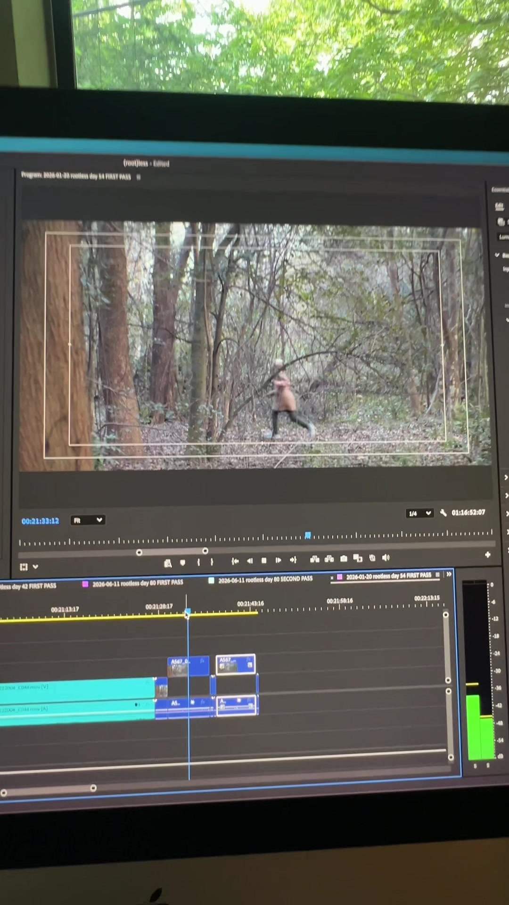Stop playback with the square stop button
Viewport: 509px width, 905px height.
264,560
